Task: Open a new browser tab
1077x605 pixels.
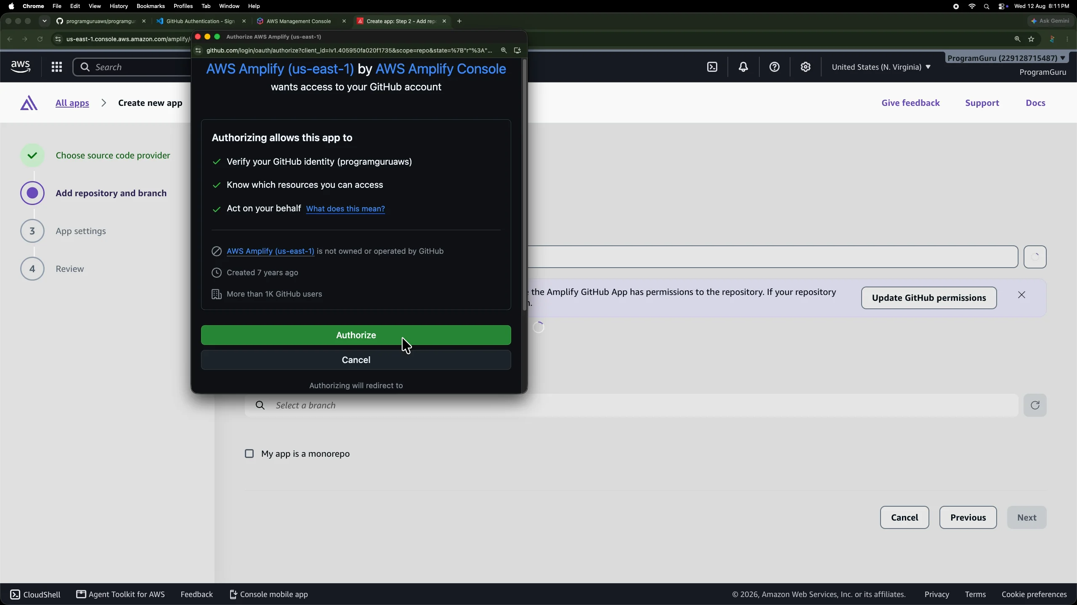Action: coord(459,21)
